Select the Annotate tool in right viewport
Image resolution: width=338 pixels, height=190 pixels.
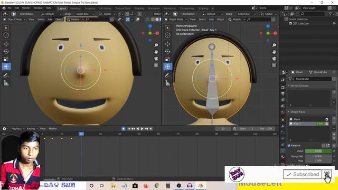pos(167,75)
